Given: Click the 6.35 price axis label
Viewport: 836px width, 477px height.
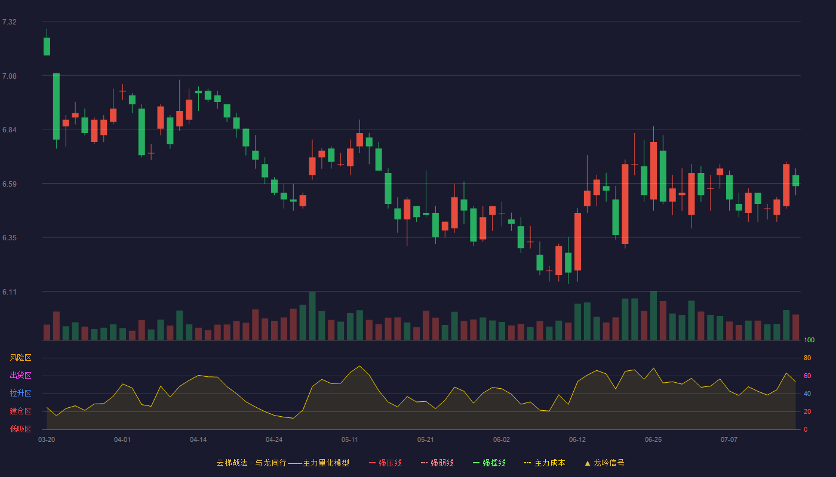Looking at the screenshot, I should (x=10, y=238).
